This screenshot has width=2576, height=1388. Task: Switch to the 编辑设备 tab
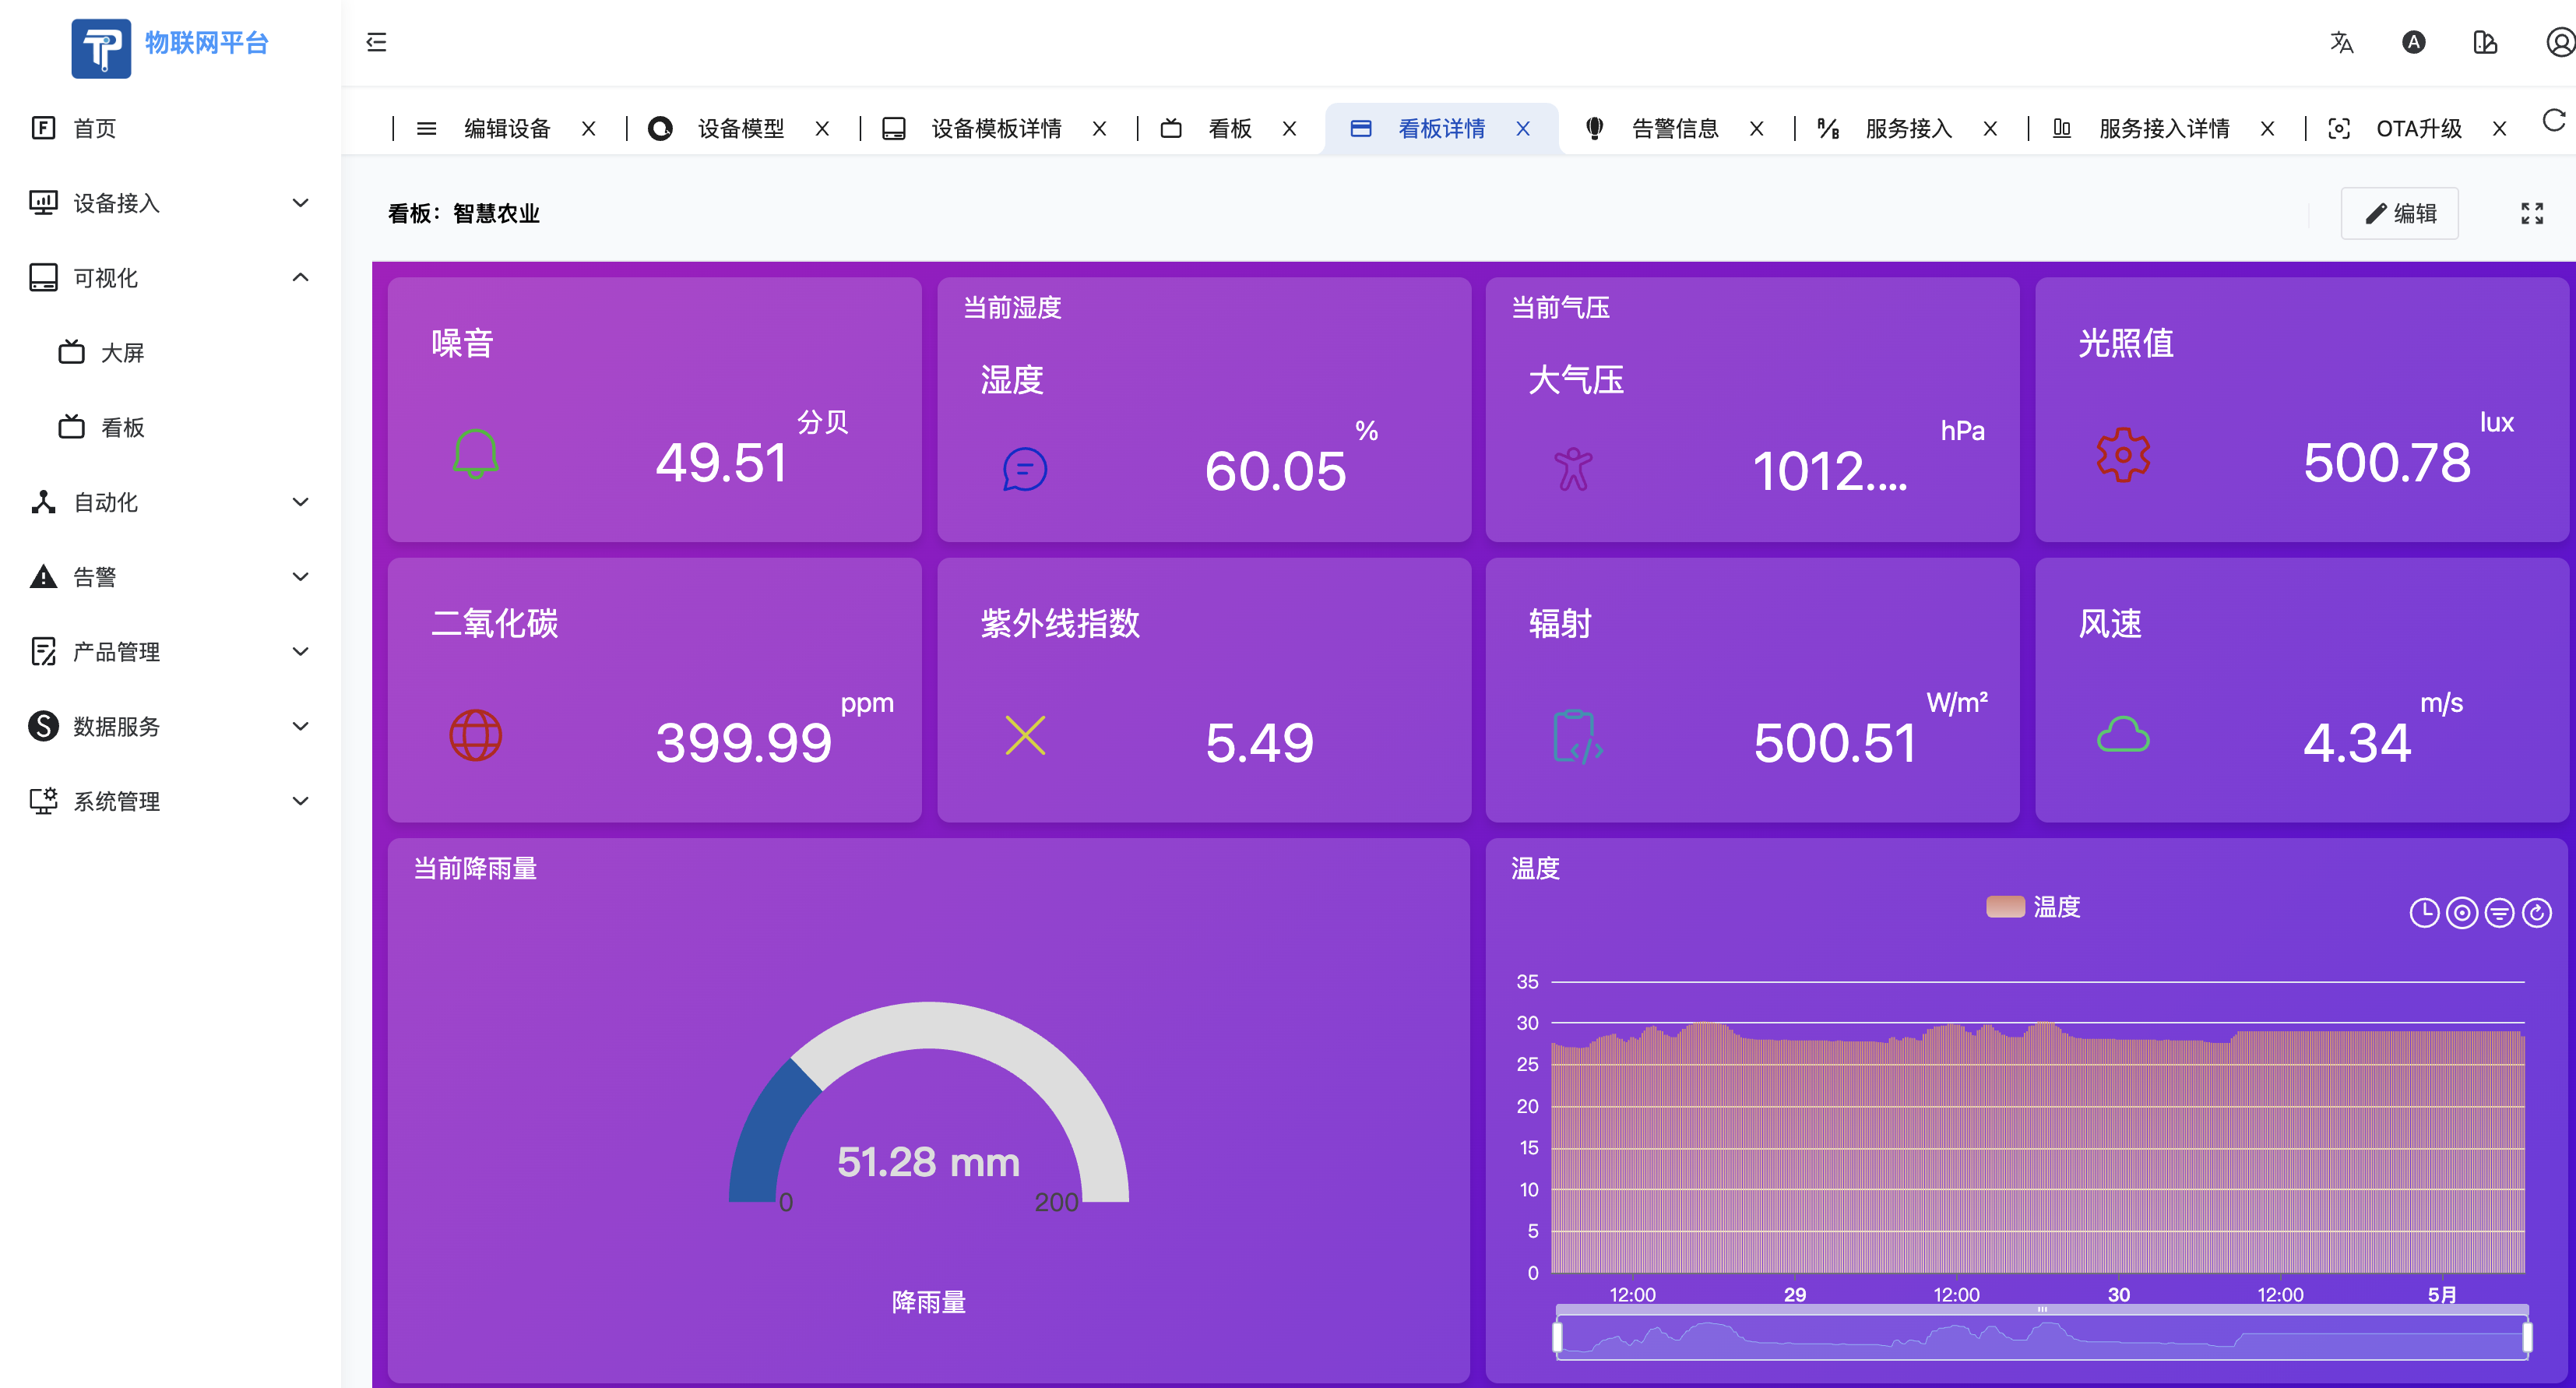pyautogui.click(x=506, y=128)
